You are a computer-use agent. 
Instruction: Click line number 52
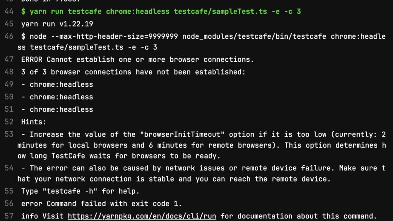pyautogui.click(x=9, y=122)
